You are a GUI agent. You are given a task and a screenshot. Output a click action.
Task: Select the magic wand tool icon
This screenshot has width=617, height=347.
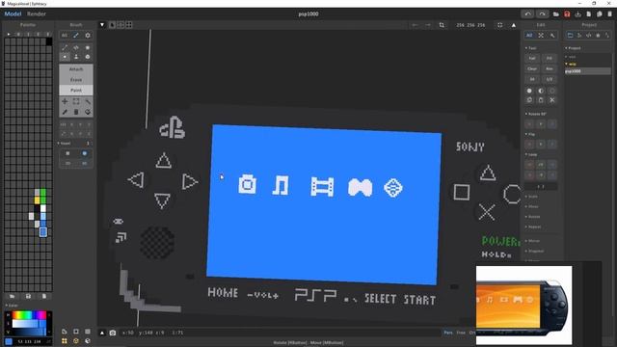coord(88,101)
